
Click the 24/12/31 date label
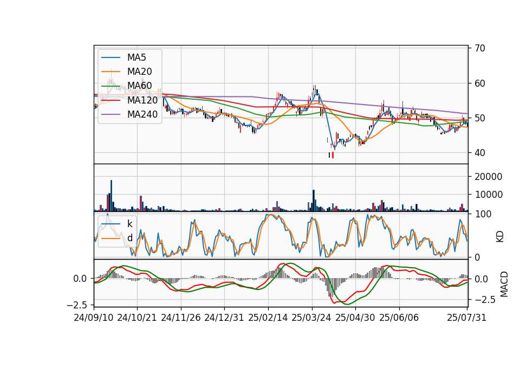(x=224, y=318)
